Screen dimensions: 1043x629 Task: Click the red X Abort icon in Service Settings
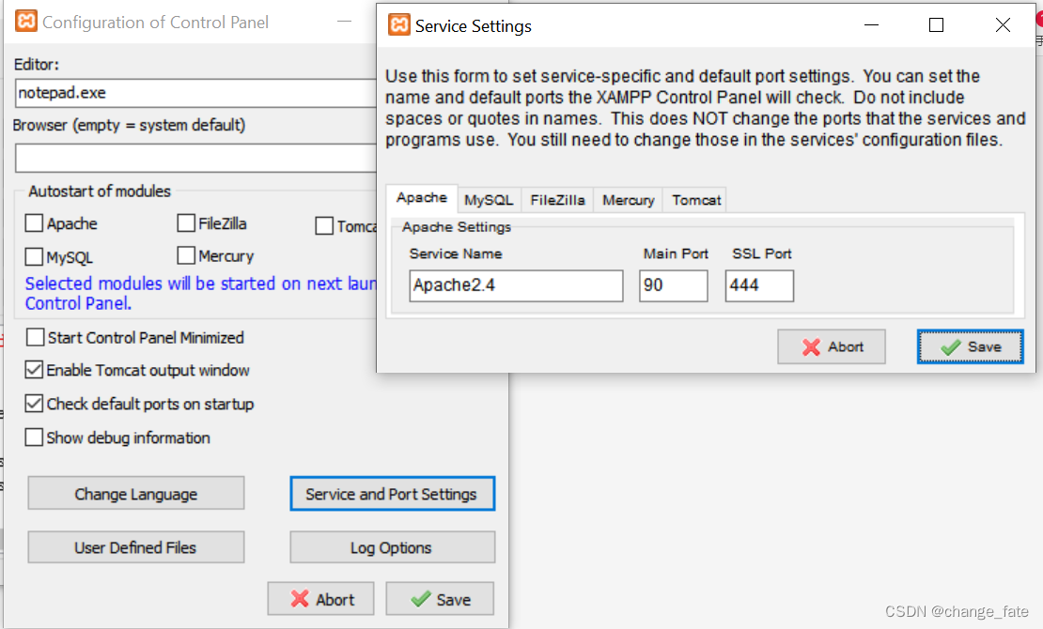tap(813, 346)
